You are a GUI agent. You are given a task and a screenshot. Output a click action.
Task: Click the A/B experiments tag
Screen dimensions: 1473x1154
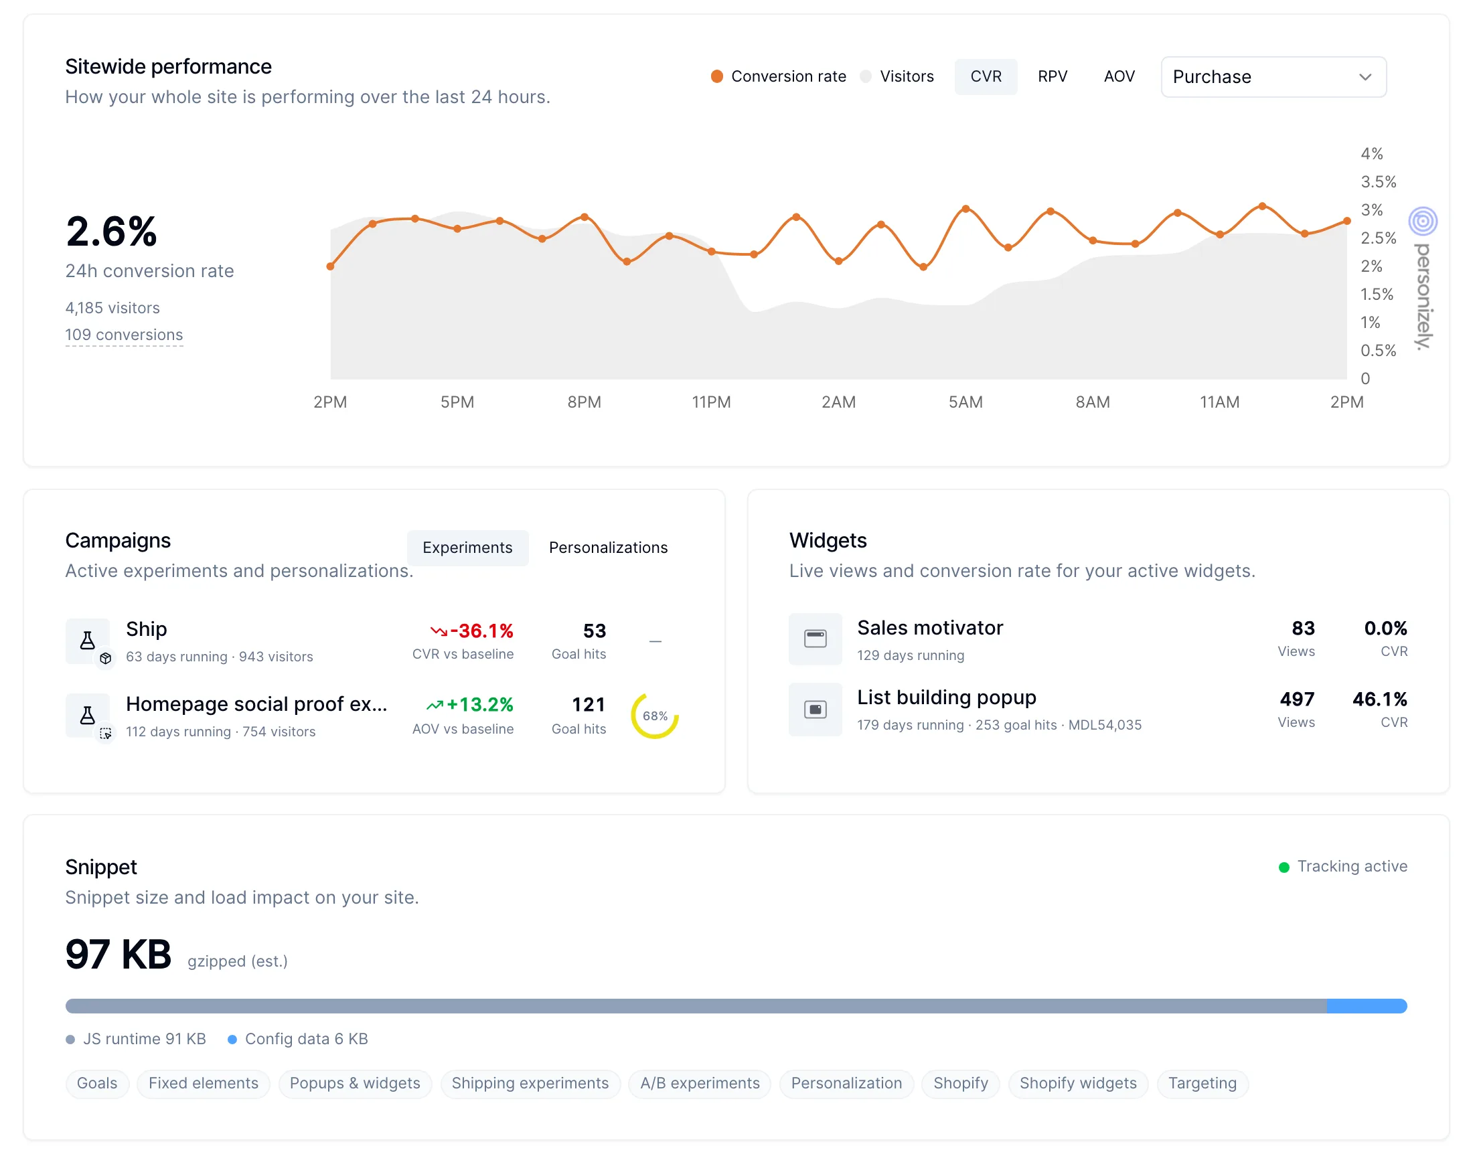700,1084
